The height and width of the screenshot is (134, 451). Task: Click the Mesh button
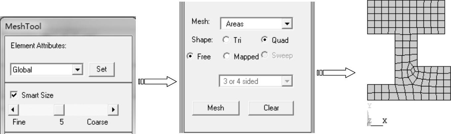point(216,108)
